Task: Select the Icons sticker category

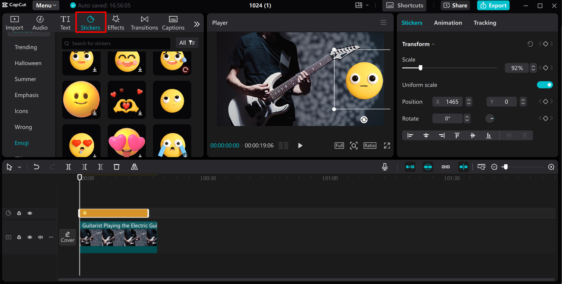Action: pyautogui.click(x=22, y=111)
